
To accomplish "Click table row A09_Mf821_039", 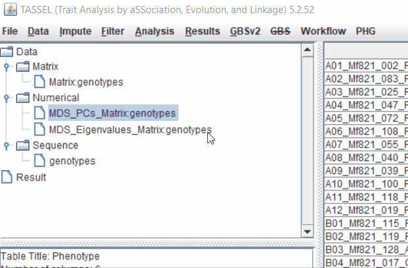I will tap(367, 171).
